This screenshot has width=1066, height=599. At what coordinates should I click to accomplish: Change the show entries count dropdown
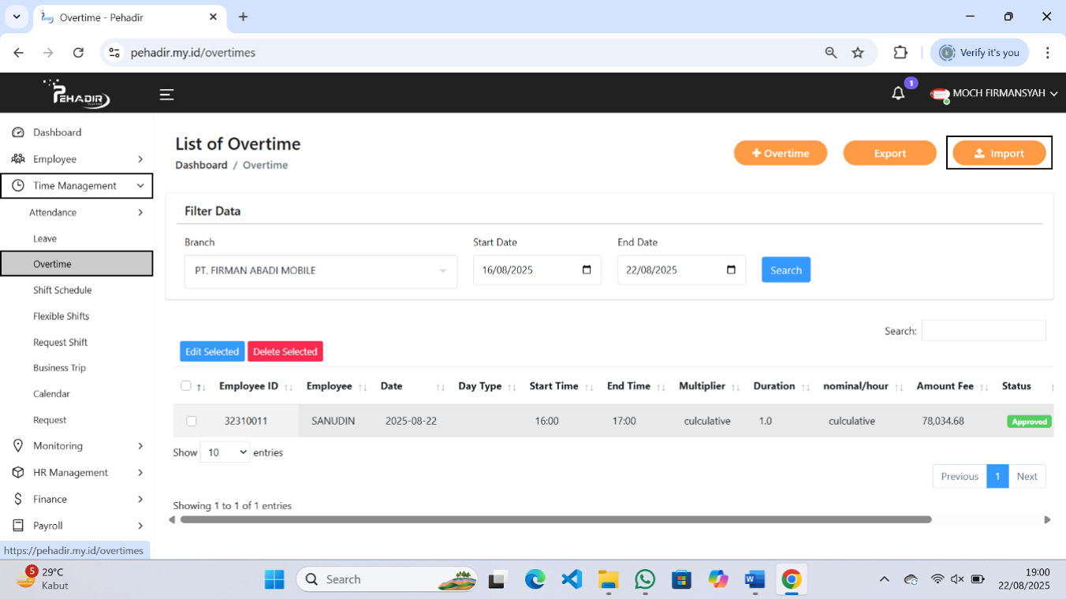[x=225, y=452]
